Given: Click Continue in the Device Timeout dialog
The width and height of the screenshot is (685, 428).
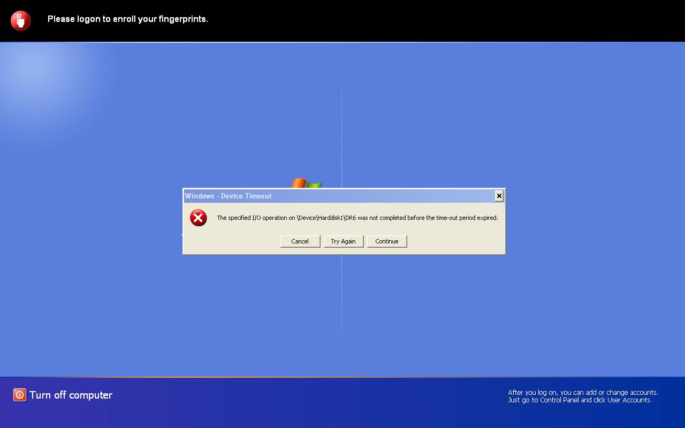Looking at the screenshot, I should click(x=387, y=241).
